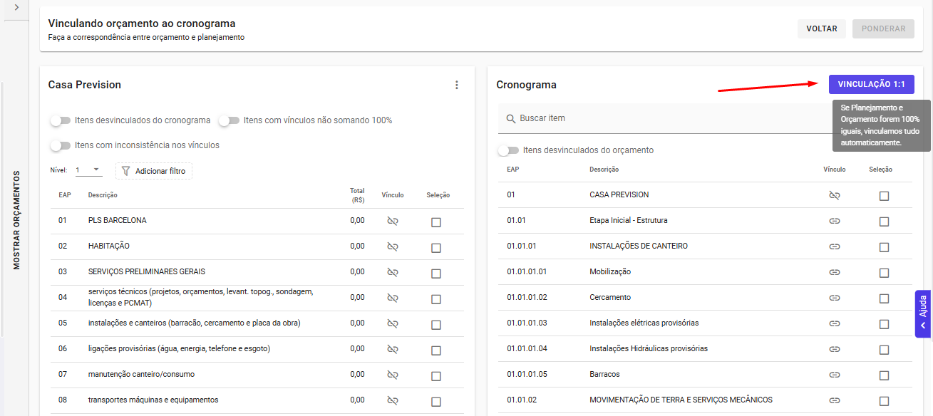Click the unlink icon for manutenção canteiro/consumo

coord(392,375)
